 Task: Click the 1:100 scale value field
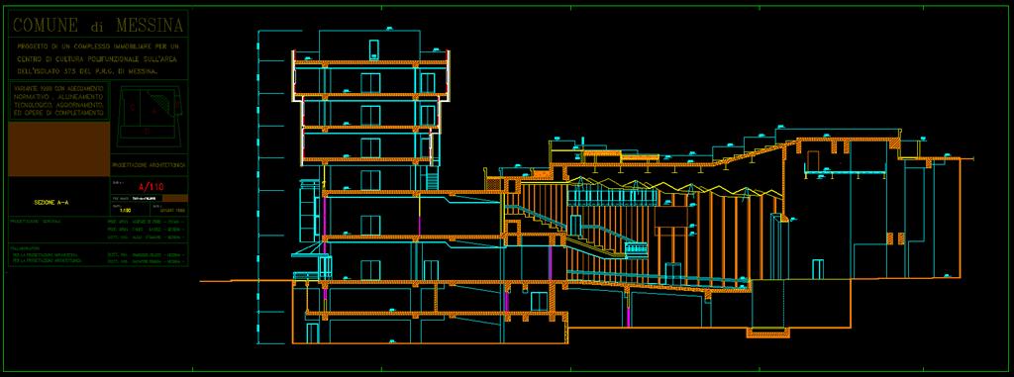tap(126, 210)
